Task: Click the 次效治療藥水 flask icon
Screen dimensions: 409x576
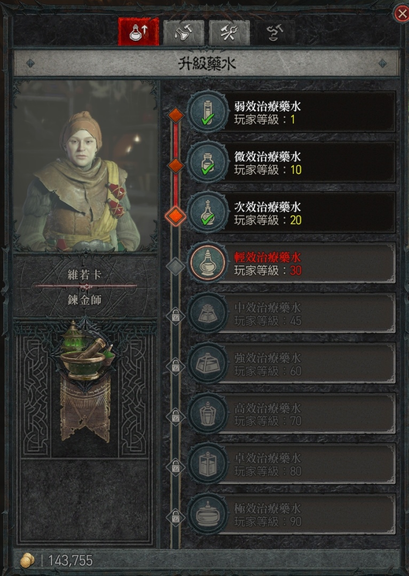Action: point(208,213)
